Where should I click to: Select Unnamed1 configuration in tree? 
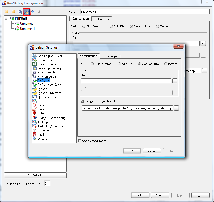[x=28, y=29]
